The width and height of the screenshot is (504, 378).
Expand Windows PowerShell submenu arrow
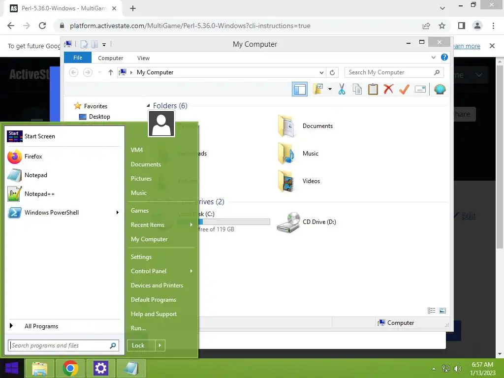118,213
